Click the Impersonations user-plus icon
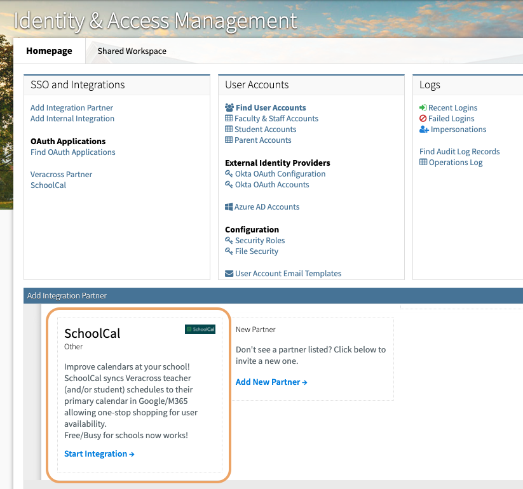523x489 pixels. pos(424,130)
